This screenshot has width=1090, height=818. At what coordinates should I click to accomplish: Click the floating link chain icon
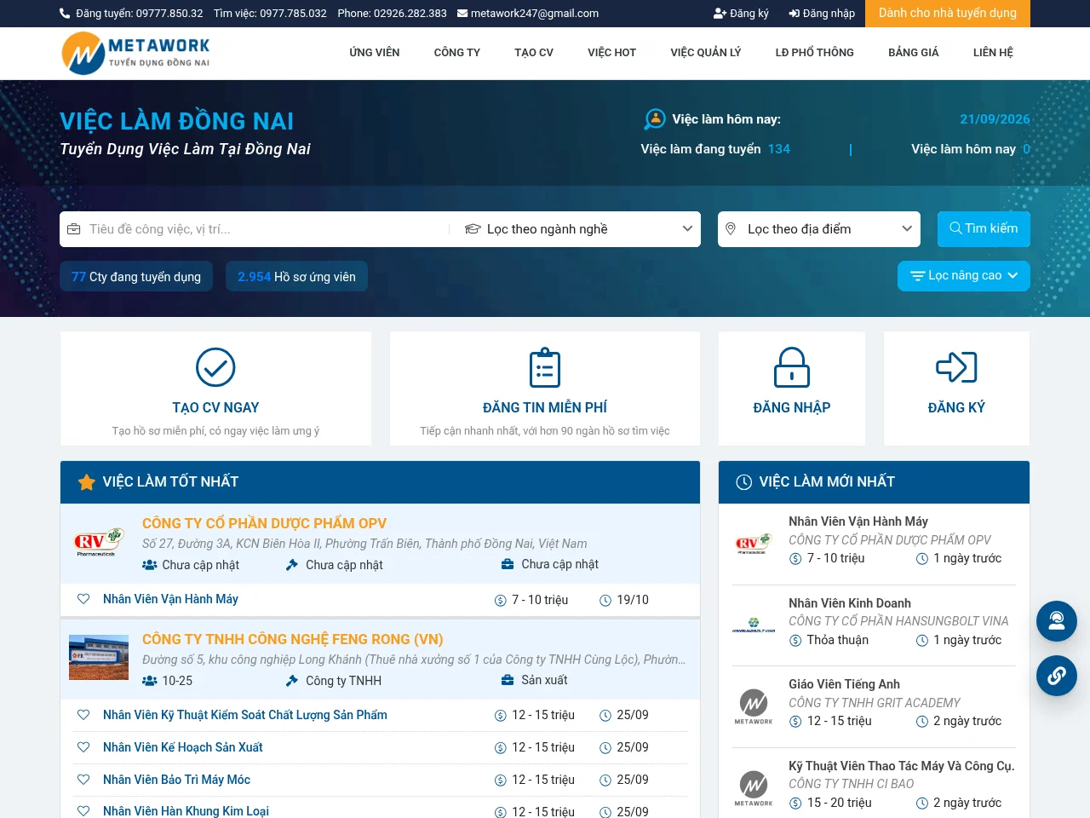tap(1057, 676)
